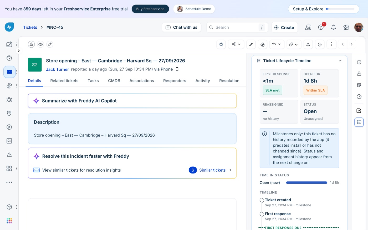Open the workflow nodes icon in sidebar
The width and height of the screenshot is (368, 230).
click(9, 86)
